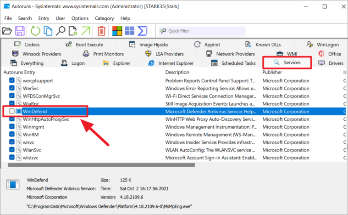Open the Entry menu
This screenshot has width=348, height=215.
coord(44,18)
